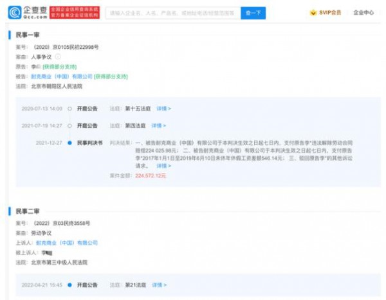Click the 劳动争议 case cause text
The image size is (386, 300).
41,233
